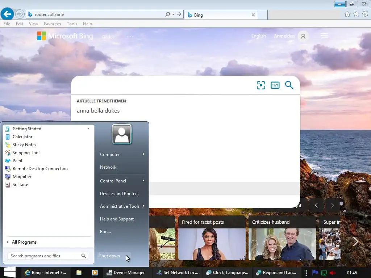Click Search programs and files box
This screenshot has height=278, width=371.
click(47, 256)
